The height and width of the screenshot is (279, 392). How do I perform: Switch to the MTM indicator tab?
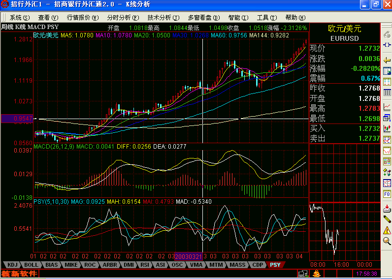pos(216,265)
